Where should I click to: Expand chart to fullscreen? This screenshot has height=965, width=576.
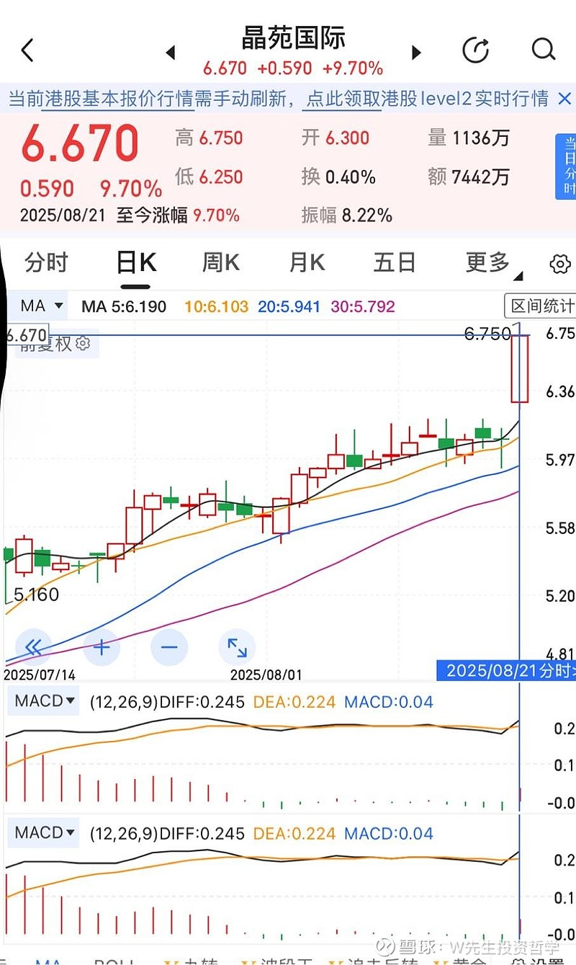(x=237, y=647)
